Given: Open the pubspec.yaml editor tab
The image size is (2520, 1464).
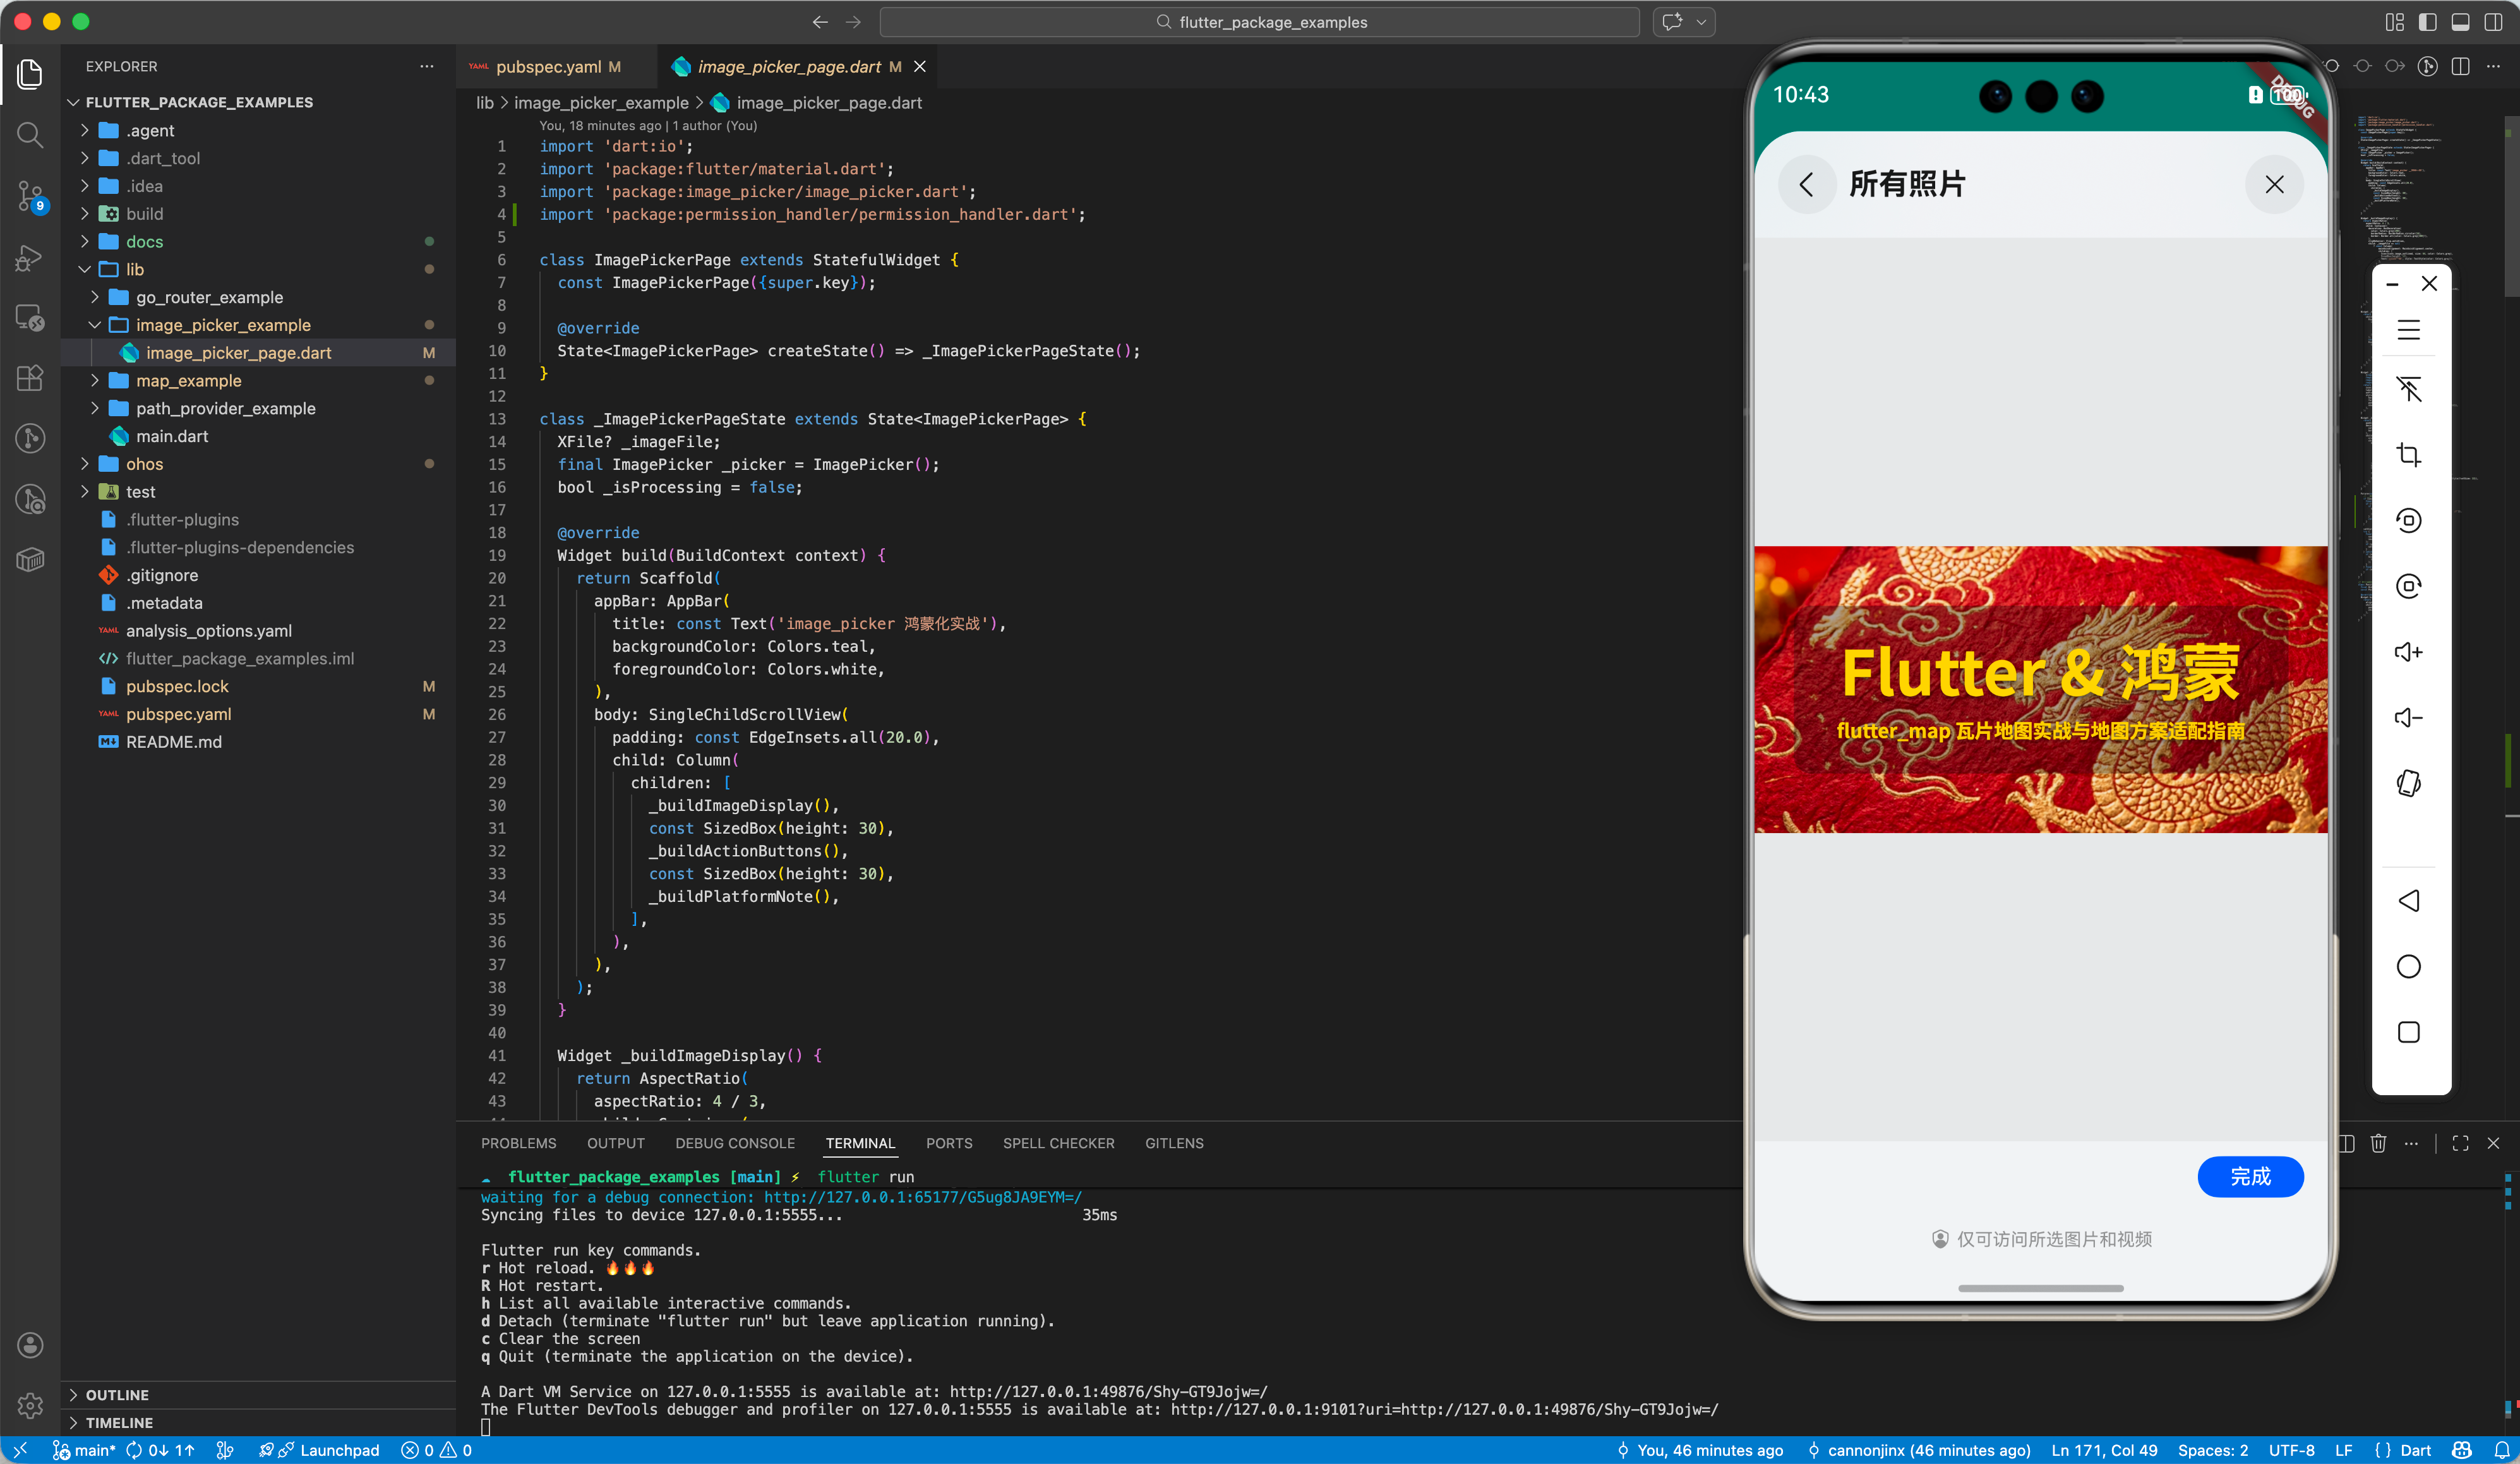Looking at the screenshot, I should [548, 67].
